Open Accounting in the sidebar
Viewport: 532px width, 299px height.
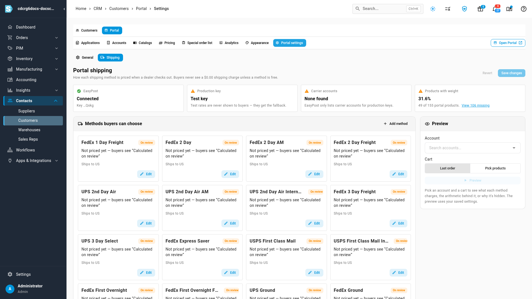pos(33,80)
